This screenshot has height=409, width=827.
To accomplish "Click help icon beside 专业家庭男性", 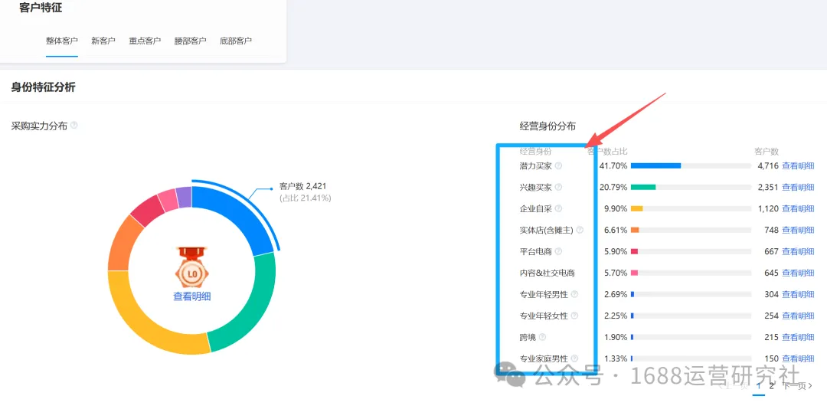I will pos(574,358).
